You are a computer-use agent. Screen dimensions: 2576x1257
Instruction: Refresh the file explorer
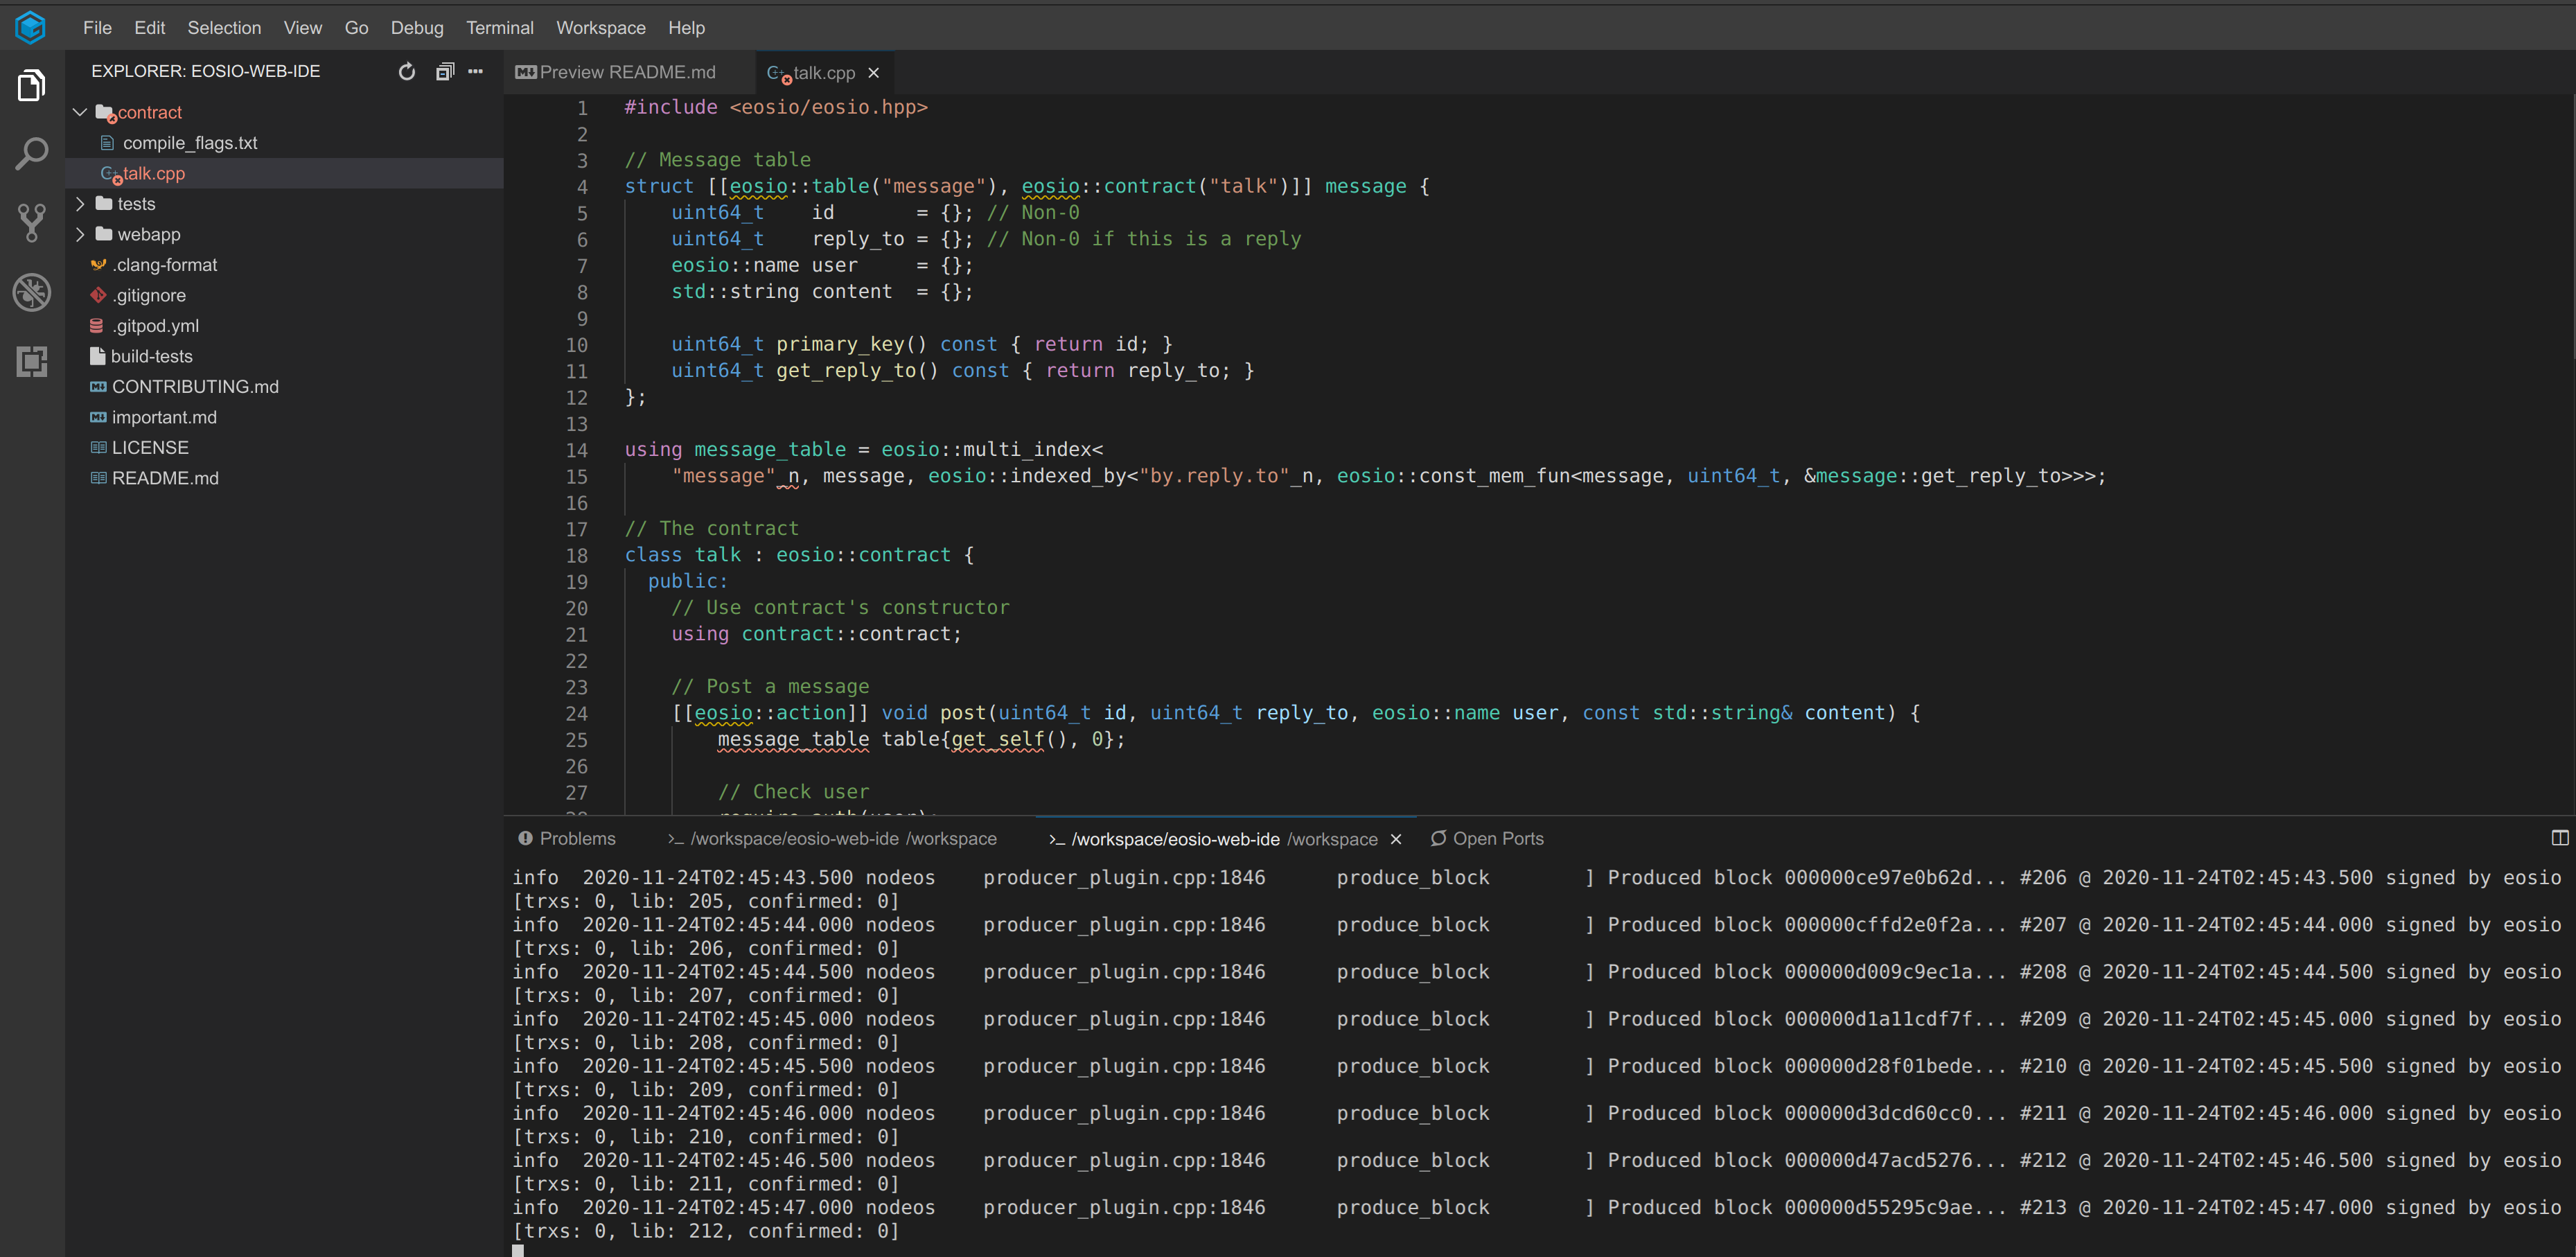(x=406, y=71)
